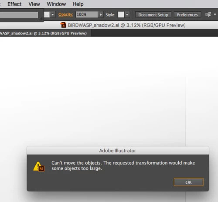The height and width of the screenshot is (202, 218).
Task: Expand the Opacity slider arrow
Action: click(101, 15)
